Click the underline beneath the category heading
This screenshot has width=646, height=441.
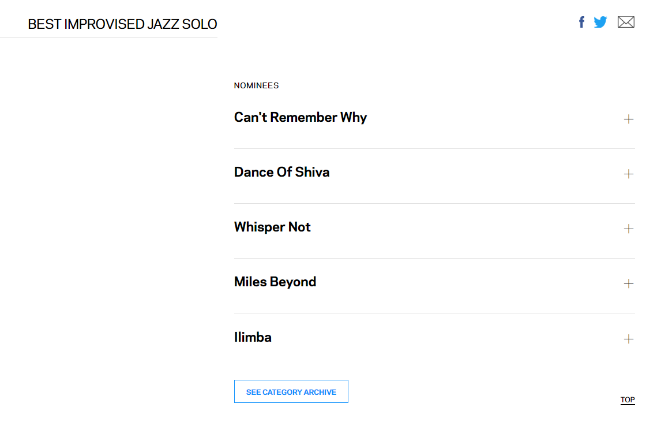click(108, 37)
